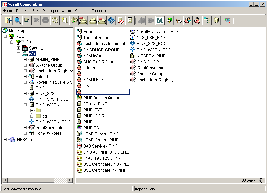Select LDAP Group - PINF entry
267x193 pixels.
101,140
